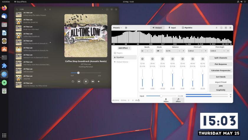Increase the Pitch Left value
This screenshot has width=248, height=140.
(x=205, y=51)
